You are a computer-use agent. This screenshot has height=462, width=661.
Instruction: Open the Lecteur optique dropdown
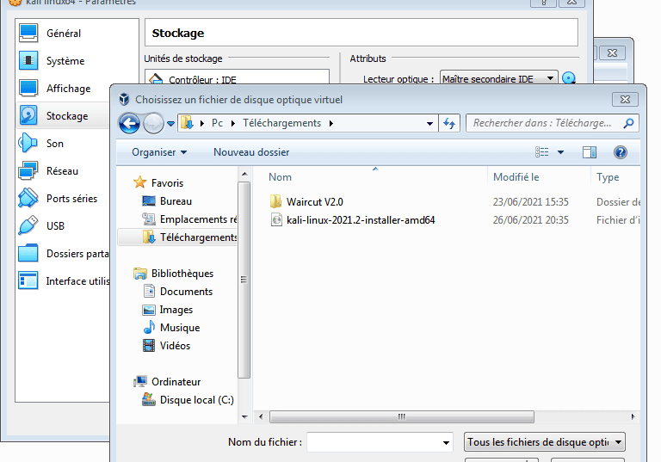click(498, 78)
